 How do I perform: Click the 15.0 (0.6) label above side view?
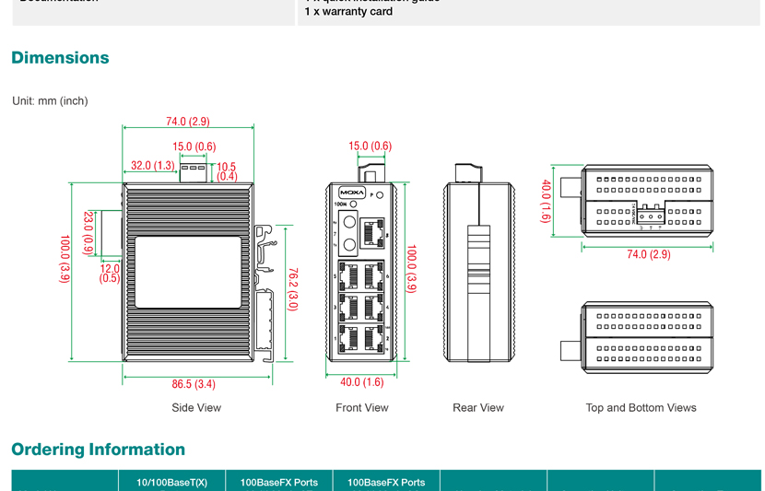(x=194, y=146)
